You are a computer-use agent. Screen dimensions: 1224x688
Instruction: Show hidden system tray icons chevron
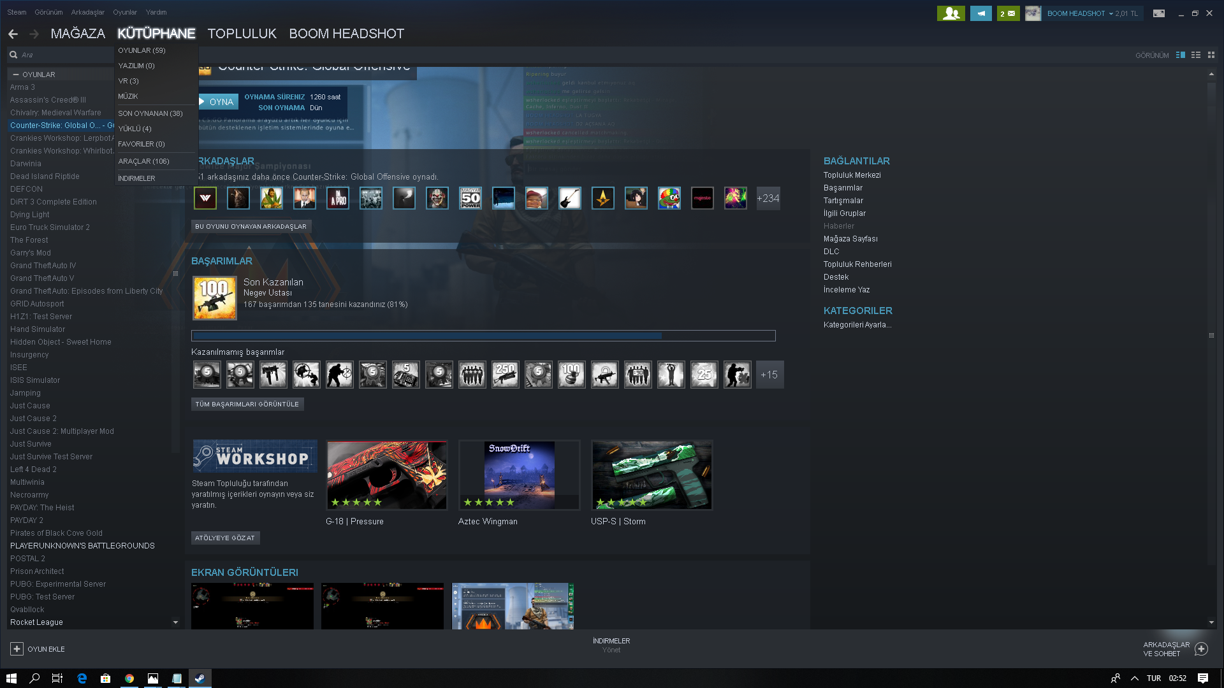[x=1135, y=678]
